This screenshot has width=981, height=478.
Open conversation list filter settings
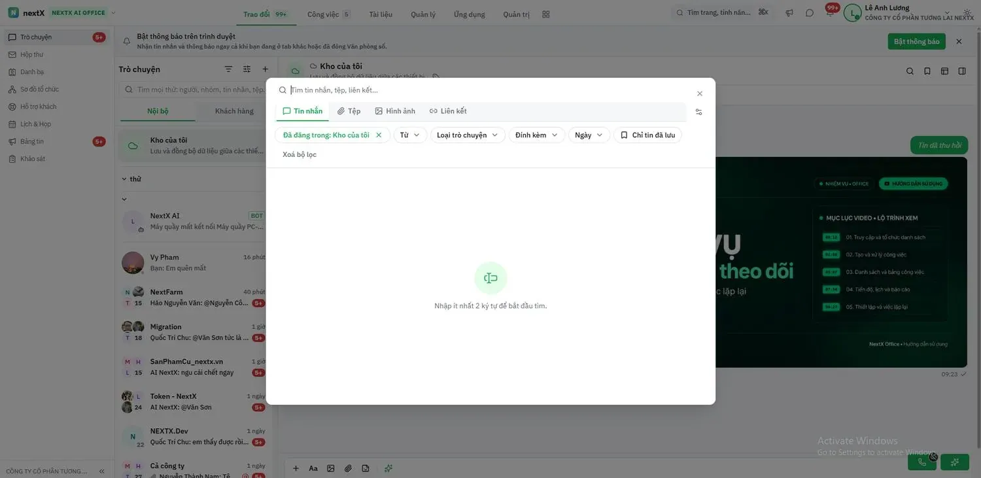click(x=247, y=69)
